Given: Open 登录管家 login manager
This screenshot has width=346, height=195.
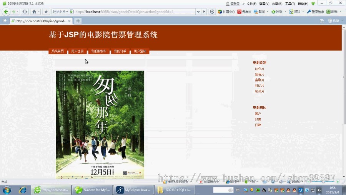Looking at the screenshot, I should point(316,12).
